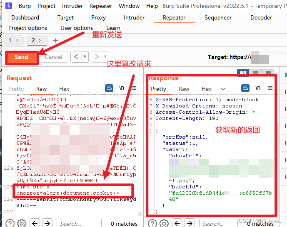Image resolution: width=287 pixels, height=227 pixels.
Task: Click the Send button
Action: point(22,57)
